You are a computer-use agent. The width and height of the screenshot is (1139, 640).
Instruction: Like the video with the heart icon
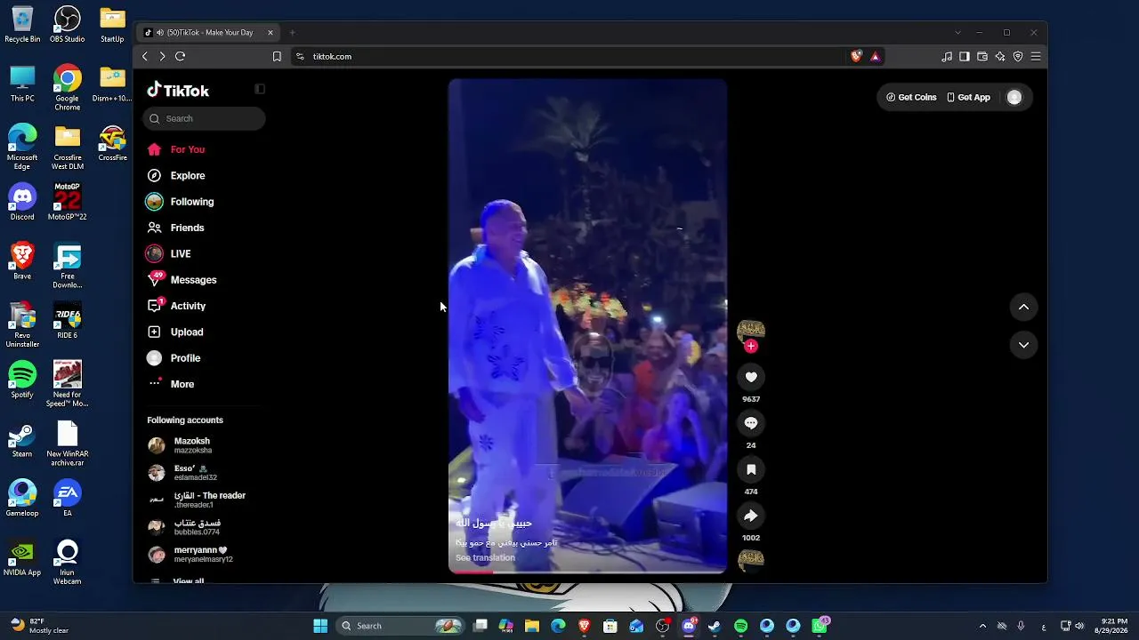click(x=751, y=377)
